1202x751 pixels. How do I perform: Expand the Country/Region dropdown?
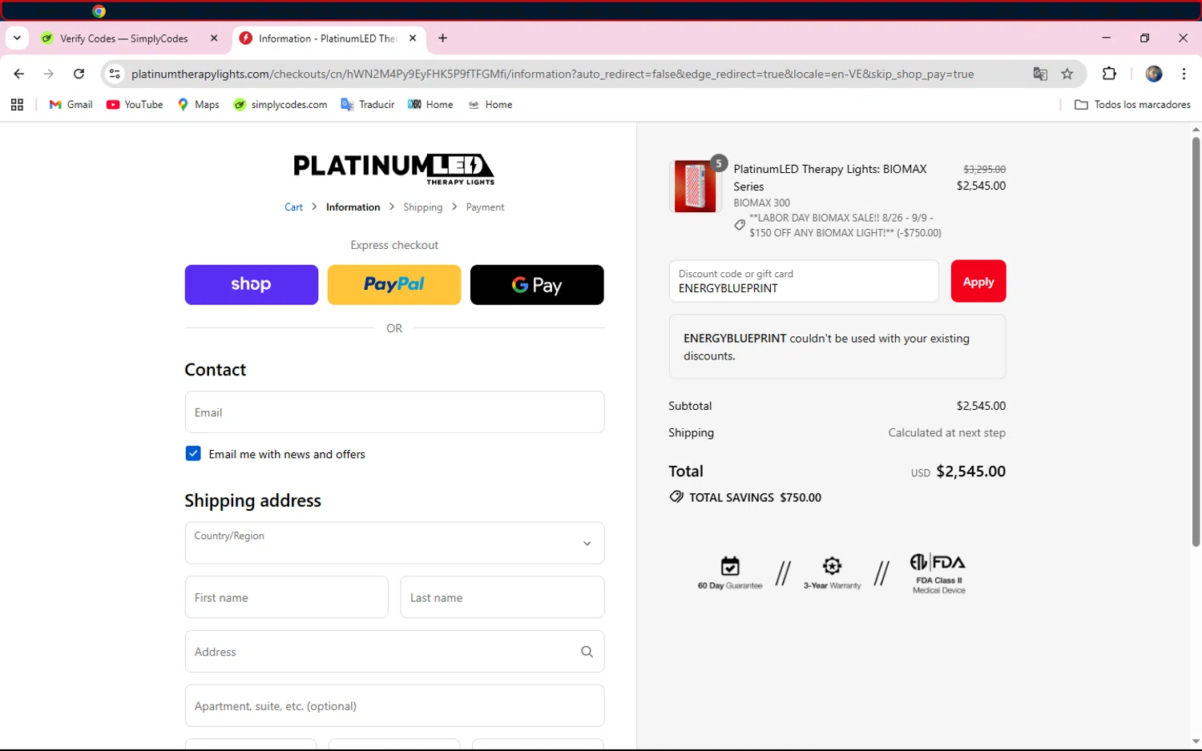394,543
